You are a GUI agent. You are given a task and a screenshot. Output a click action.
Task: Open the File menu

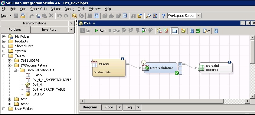tap(4, 9)
